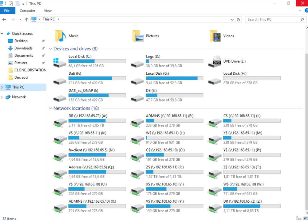Collapse the Network locations group

(50, 108)
